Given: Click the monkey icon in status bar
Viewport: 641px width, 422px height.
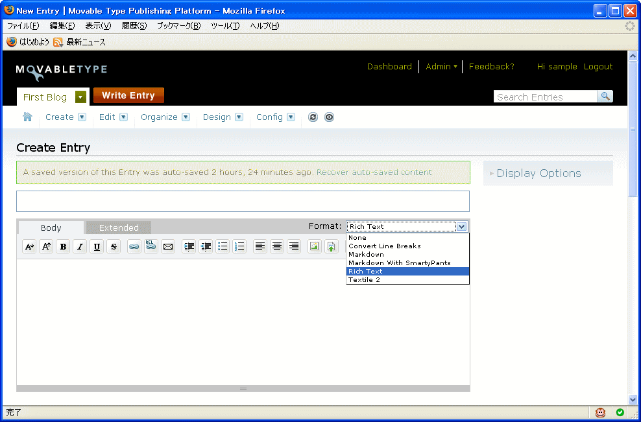Looking at the screenshot, I should pos(600,412).
